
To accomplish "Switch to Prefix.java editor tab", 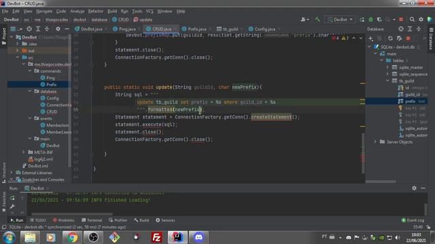I will pos(196,28).
